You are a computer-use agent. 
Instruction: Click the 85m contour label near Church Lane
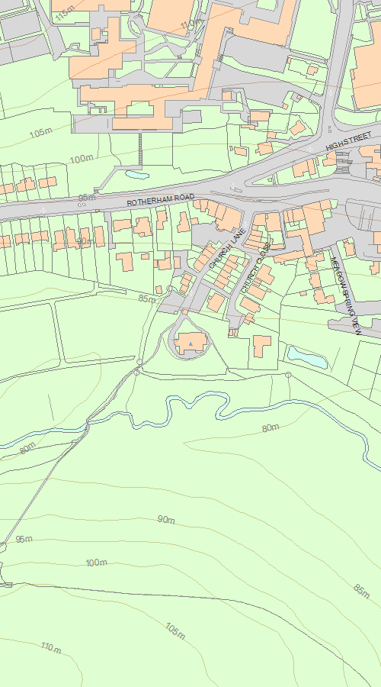(147, 298)
